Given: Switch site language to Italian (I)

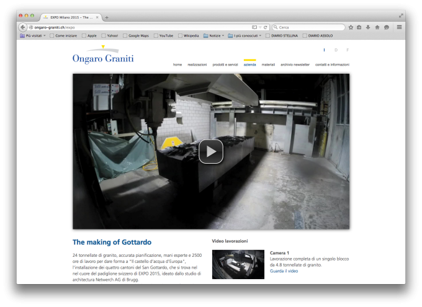Looking at the screenshot, I should (324, 50).
